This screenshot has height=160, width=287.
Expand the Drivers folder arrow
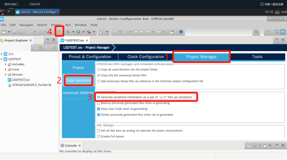(6, 74)
